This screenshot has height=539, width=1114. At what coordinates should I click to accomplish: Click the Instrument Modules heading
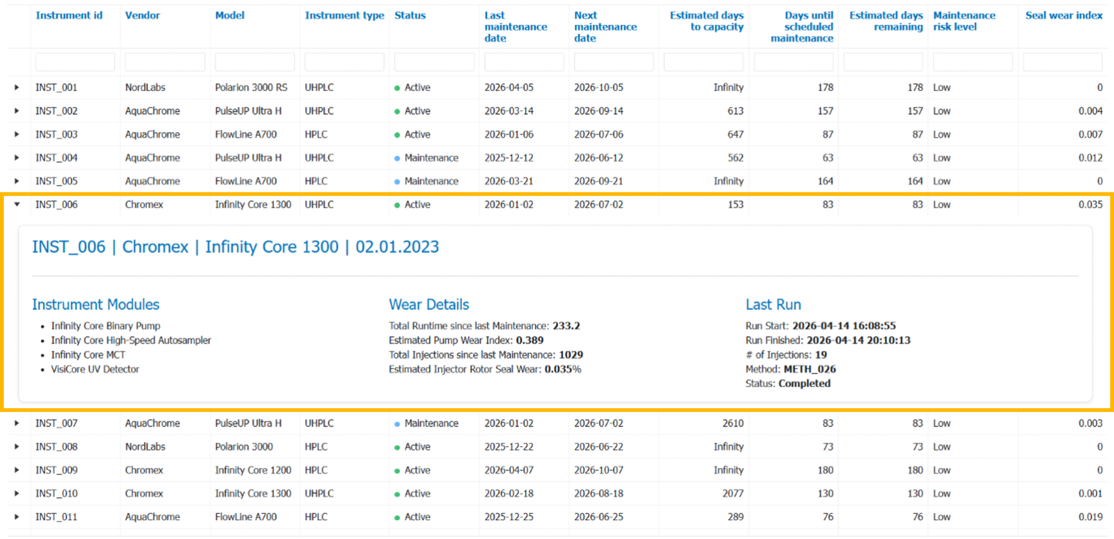coord(96,304)
